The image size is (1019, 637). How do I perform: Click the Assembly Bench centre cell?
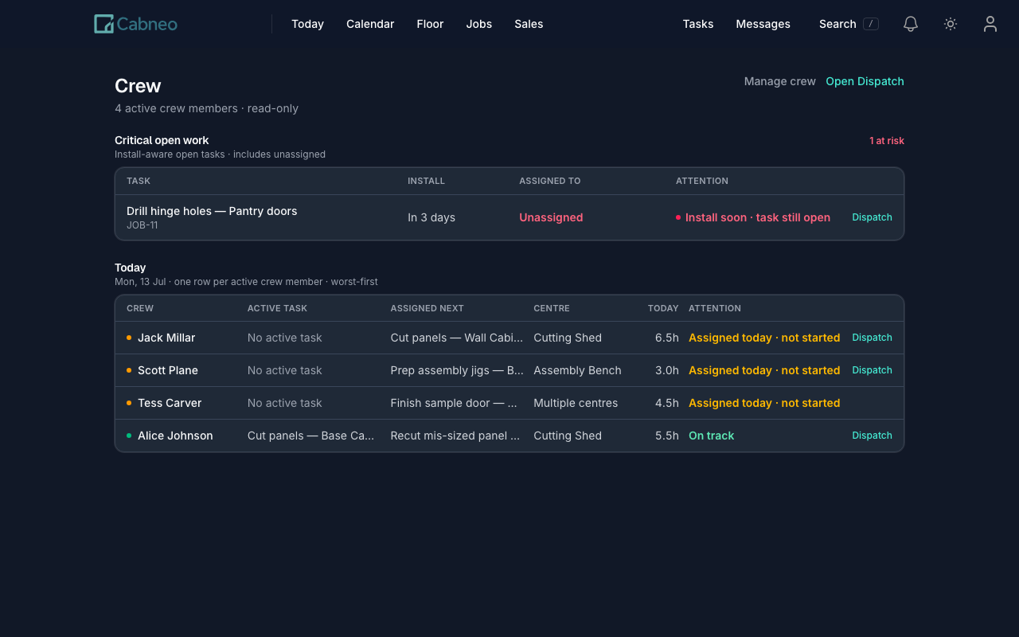577,370
